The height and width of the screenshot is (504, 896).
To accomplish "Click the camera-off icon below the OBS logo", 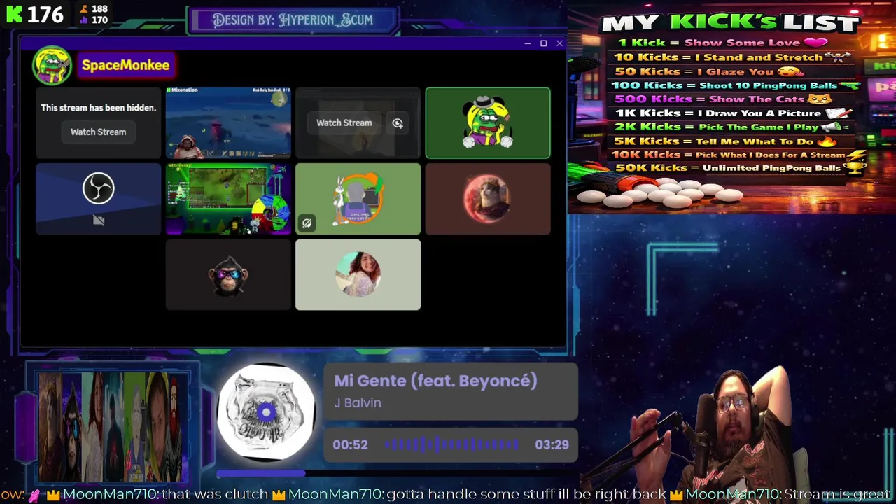I will pos(99,220).
